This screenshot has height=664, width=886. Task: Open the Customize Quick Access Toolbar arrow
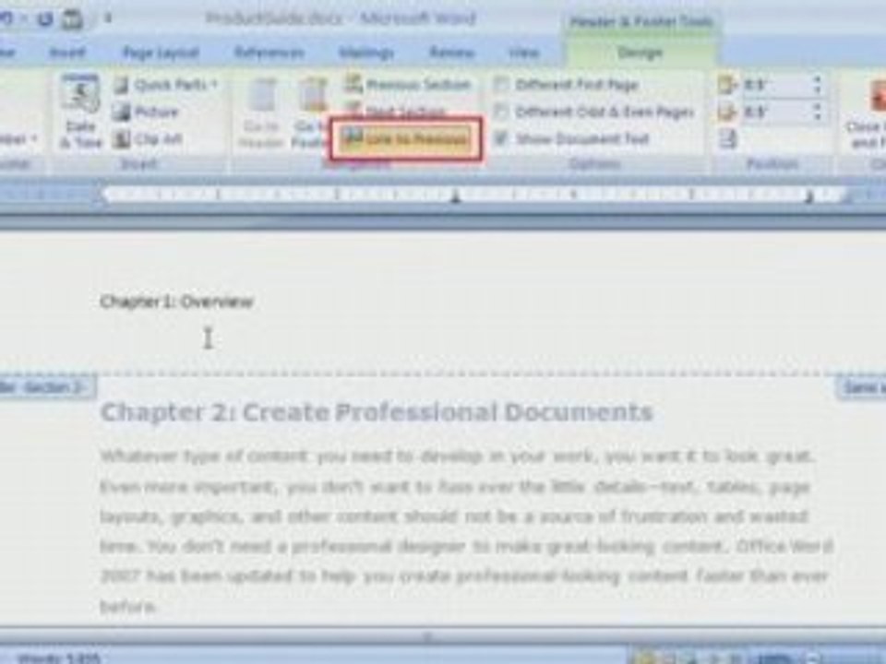click(x=108, y=19)
